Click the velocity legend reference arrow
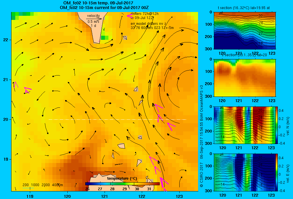This screenshot has width=293, height=199. pos(94,19)
